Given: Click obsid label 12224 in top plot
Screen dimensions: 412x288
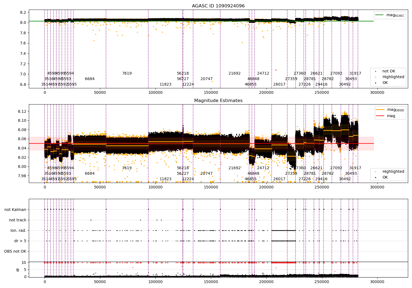Looking at the screenshot, I should coord(188,84).
